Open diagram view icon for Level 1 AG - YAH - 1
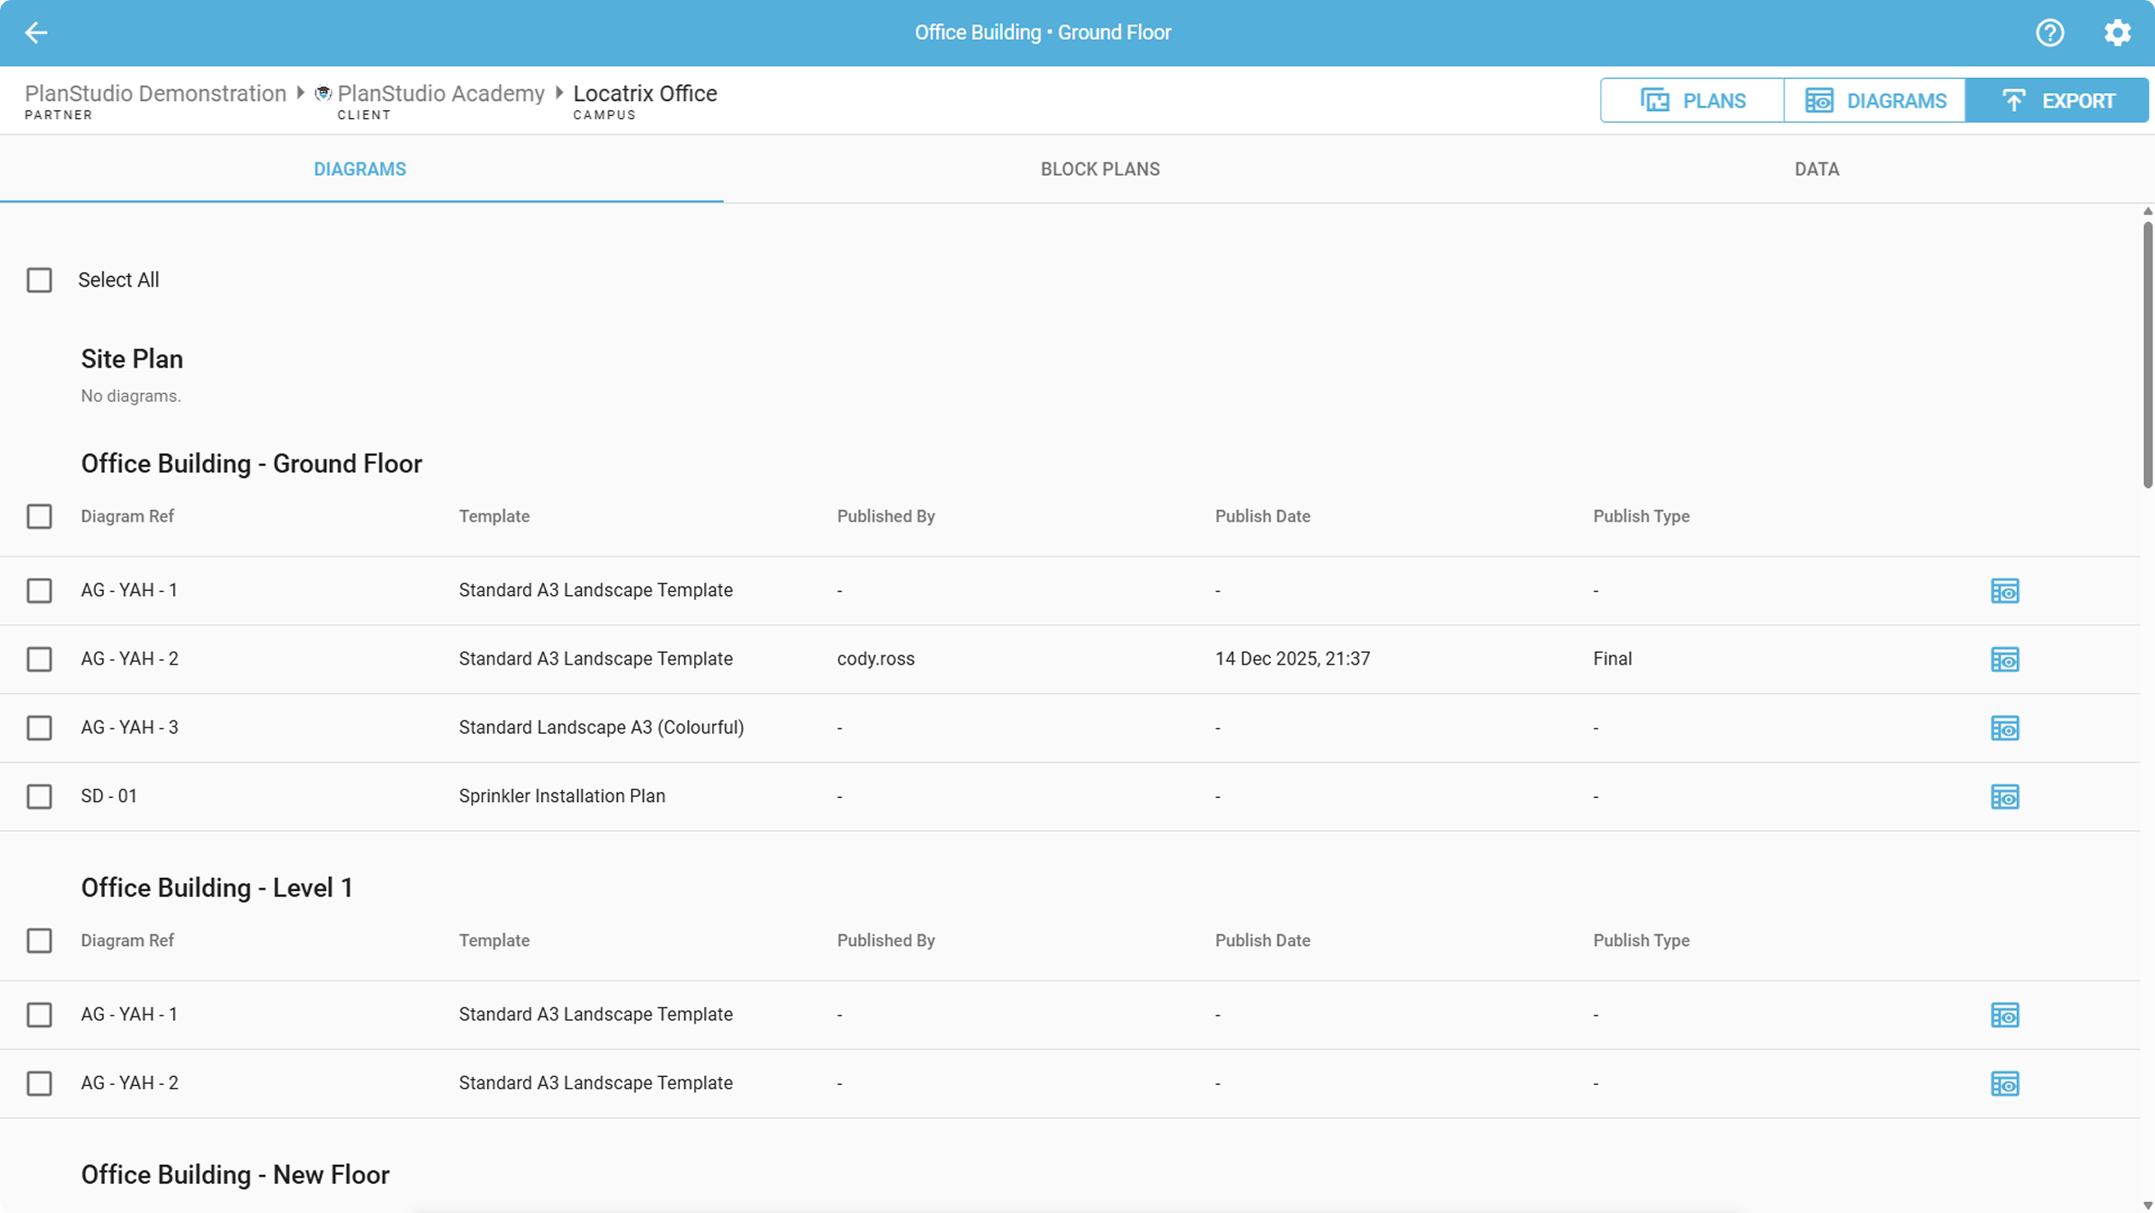 tap(2004, 1015)
